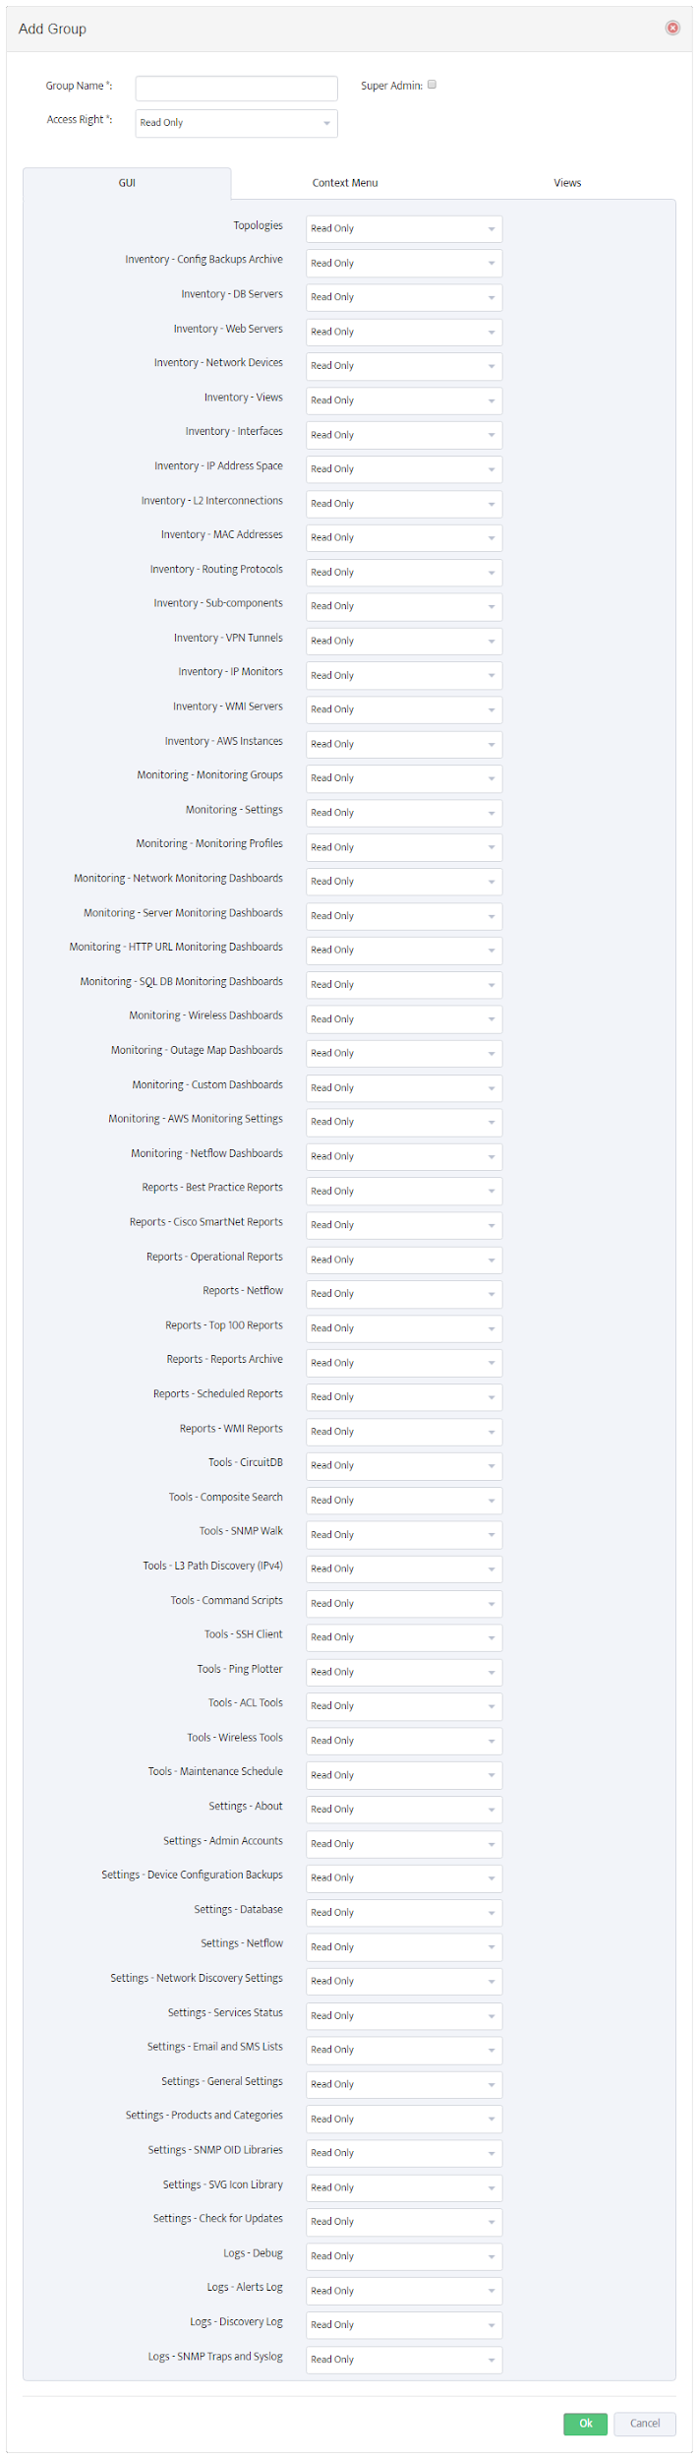Close the Add Group dialog
This screenshot has width=698, height=2460.
pyautogui.click(x=672, y=28)
